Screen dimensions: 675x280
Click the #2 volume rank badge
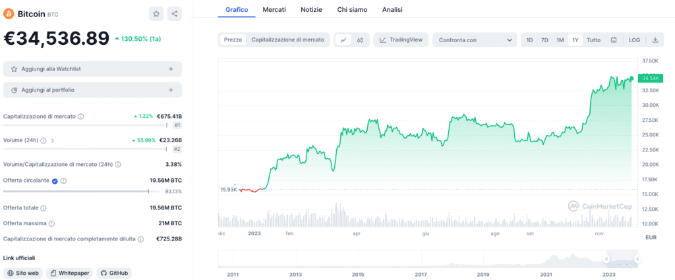(x=177, y=149)
